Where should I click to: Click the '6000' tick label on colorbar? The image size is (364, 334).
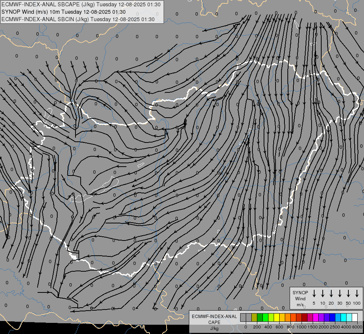(357, 327)
